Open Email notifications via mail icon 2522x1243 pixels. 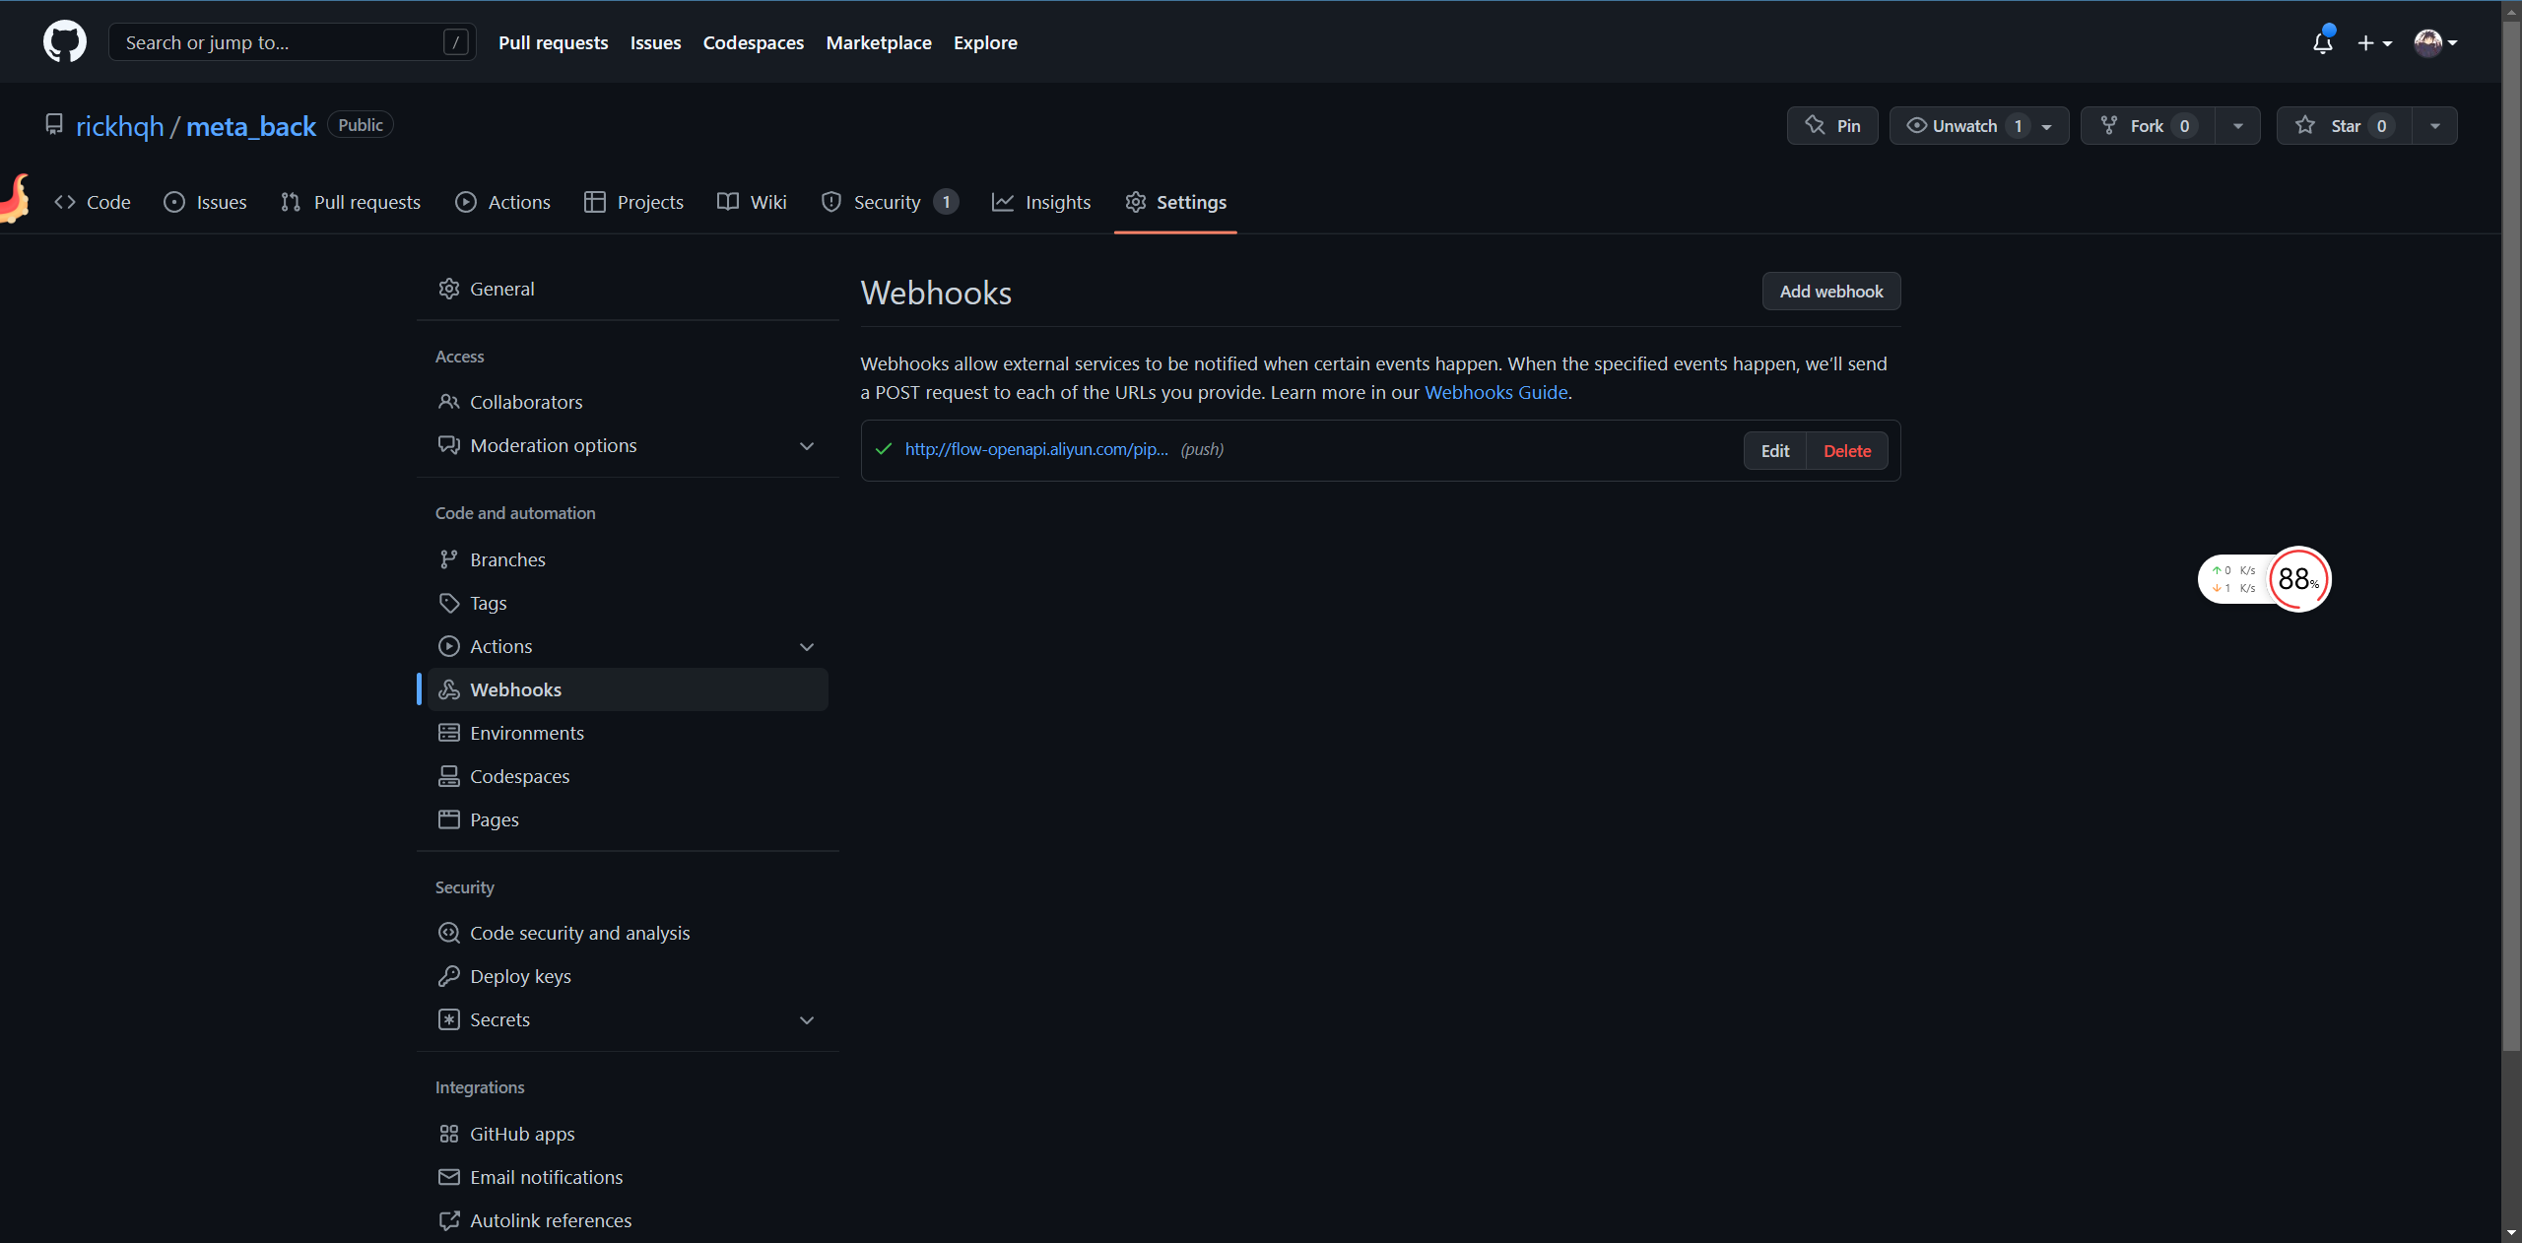(449, 1177)
